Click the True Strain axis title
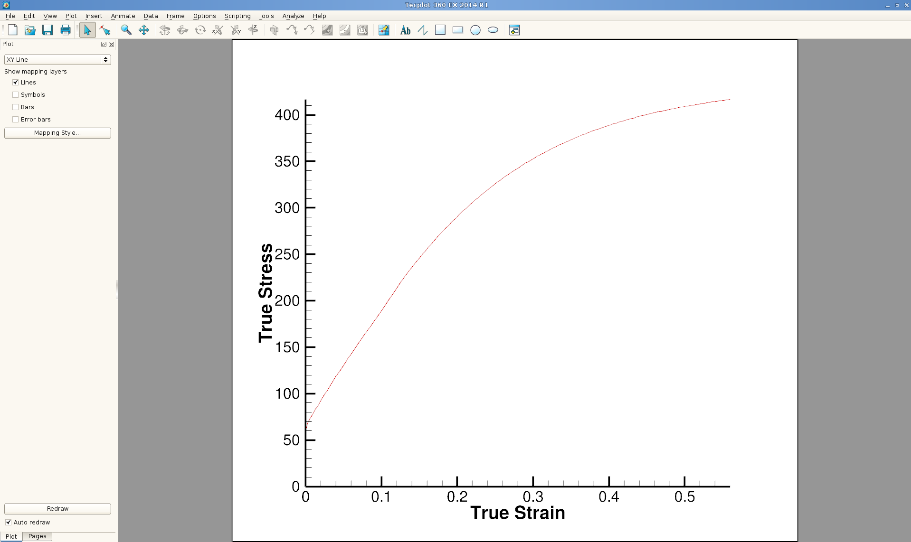Viewport: 911px width, 542px height. click(x=517, y=513)
